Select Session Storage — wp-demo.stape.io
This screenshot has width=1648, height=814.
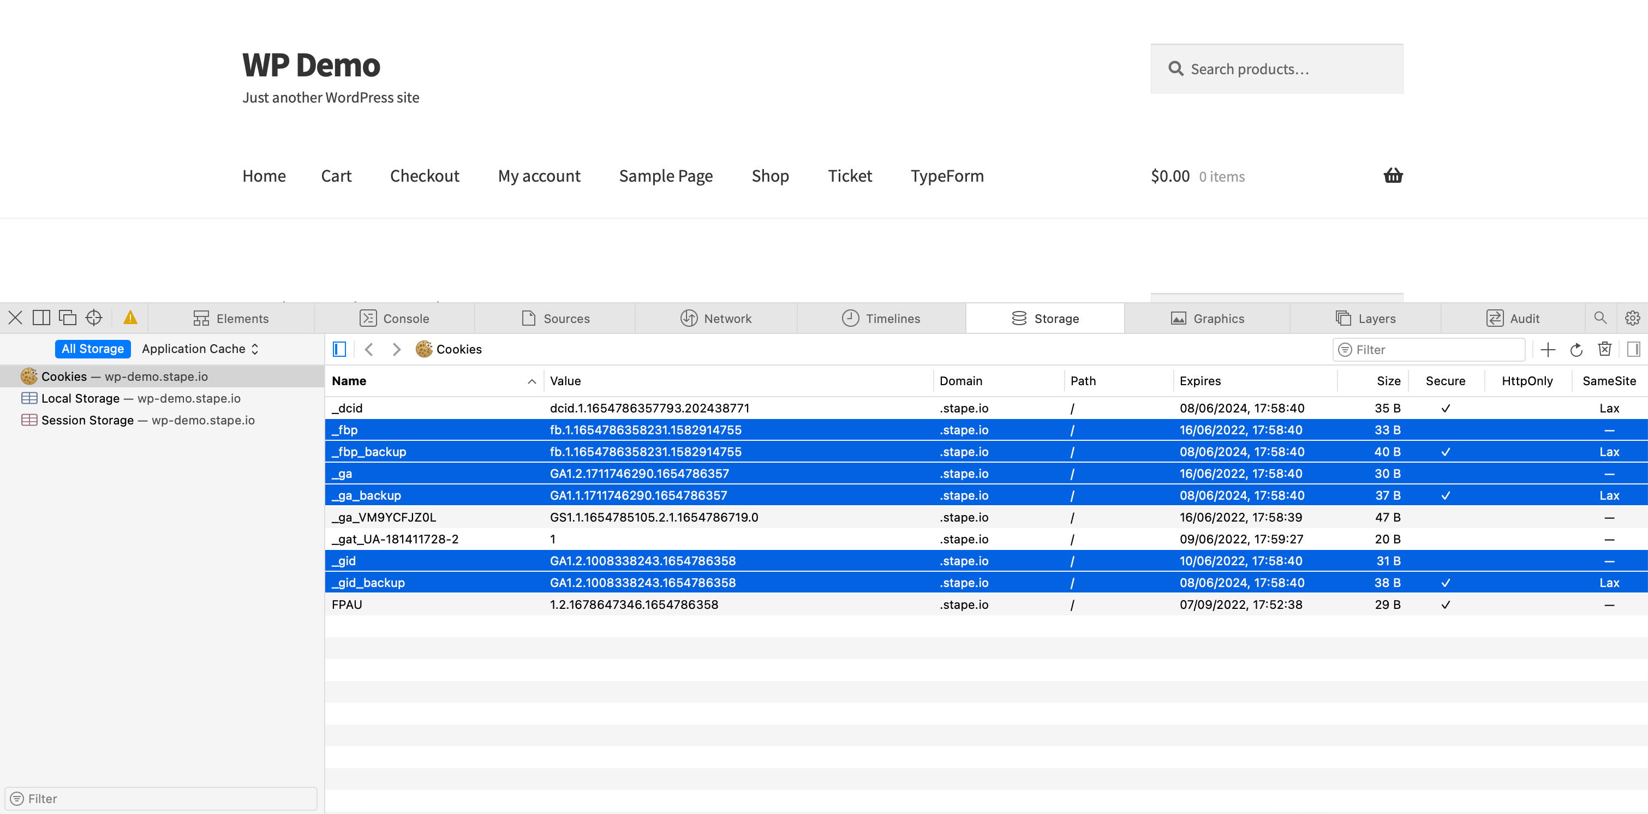(162, 420)
